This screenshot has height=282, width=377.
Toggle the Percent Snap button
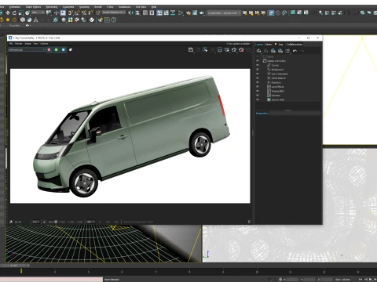pos(84,13)
